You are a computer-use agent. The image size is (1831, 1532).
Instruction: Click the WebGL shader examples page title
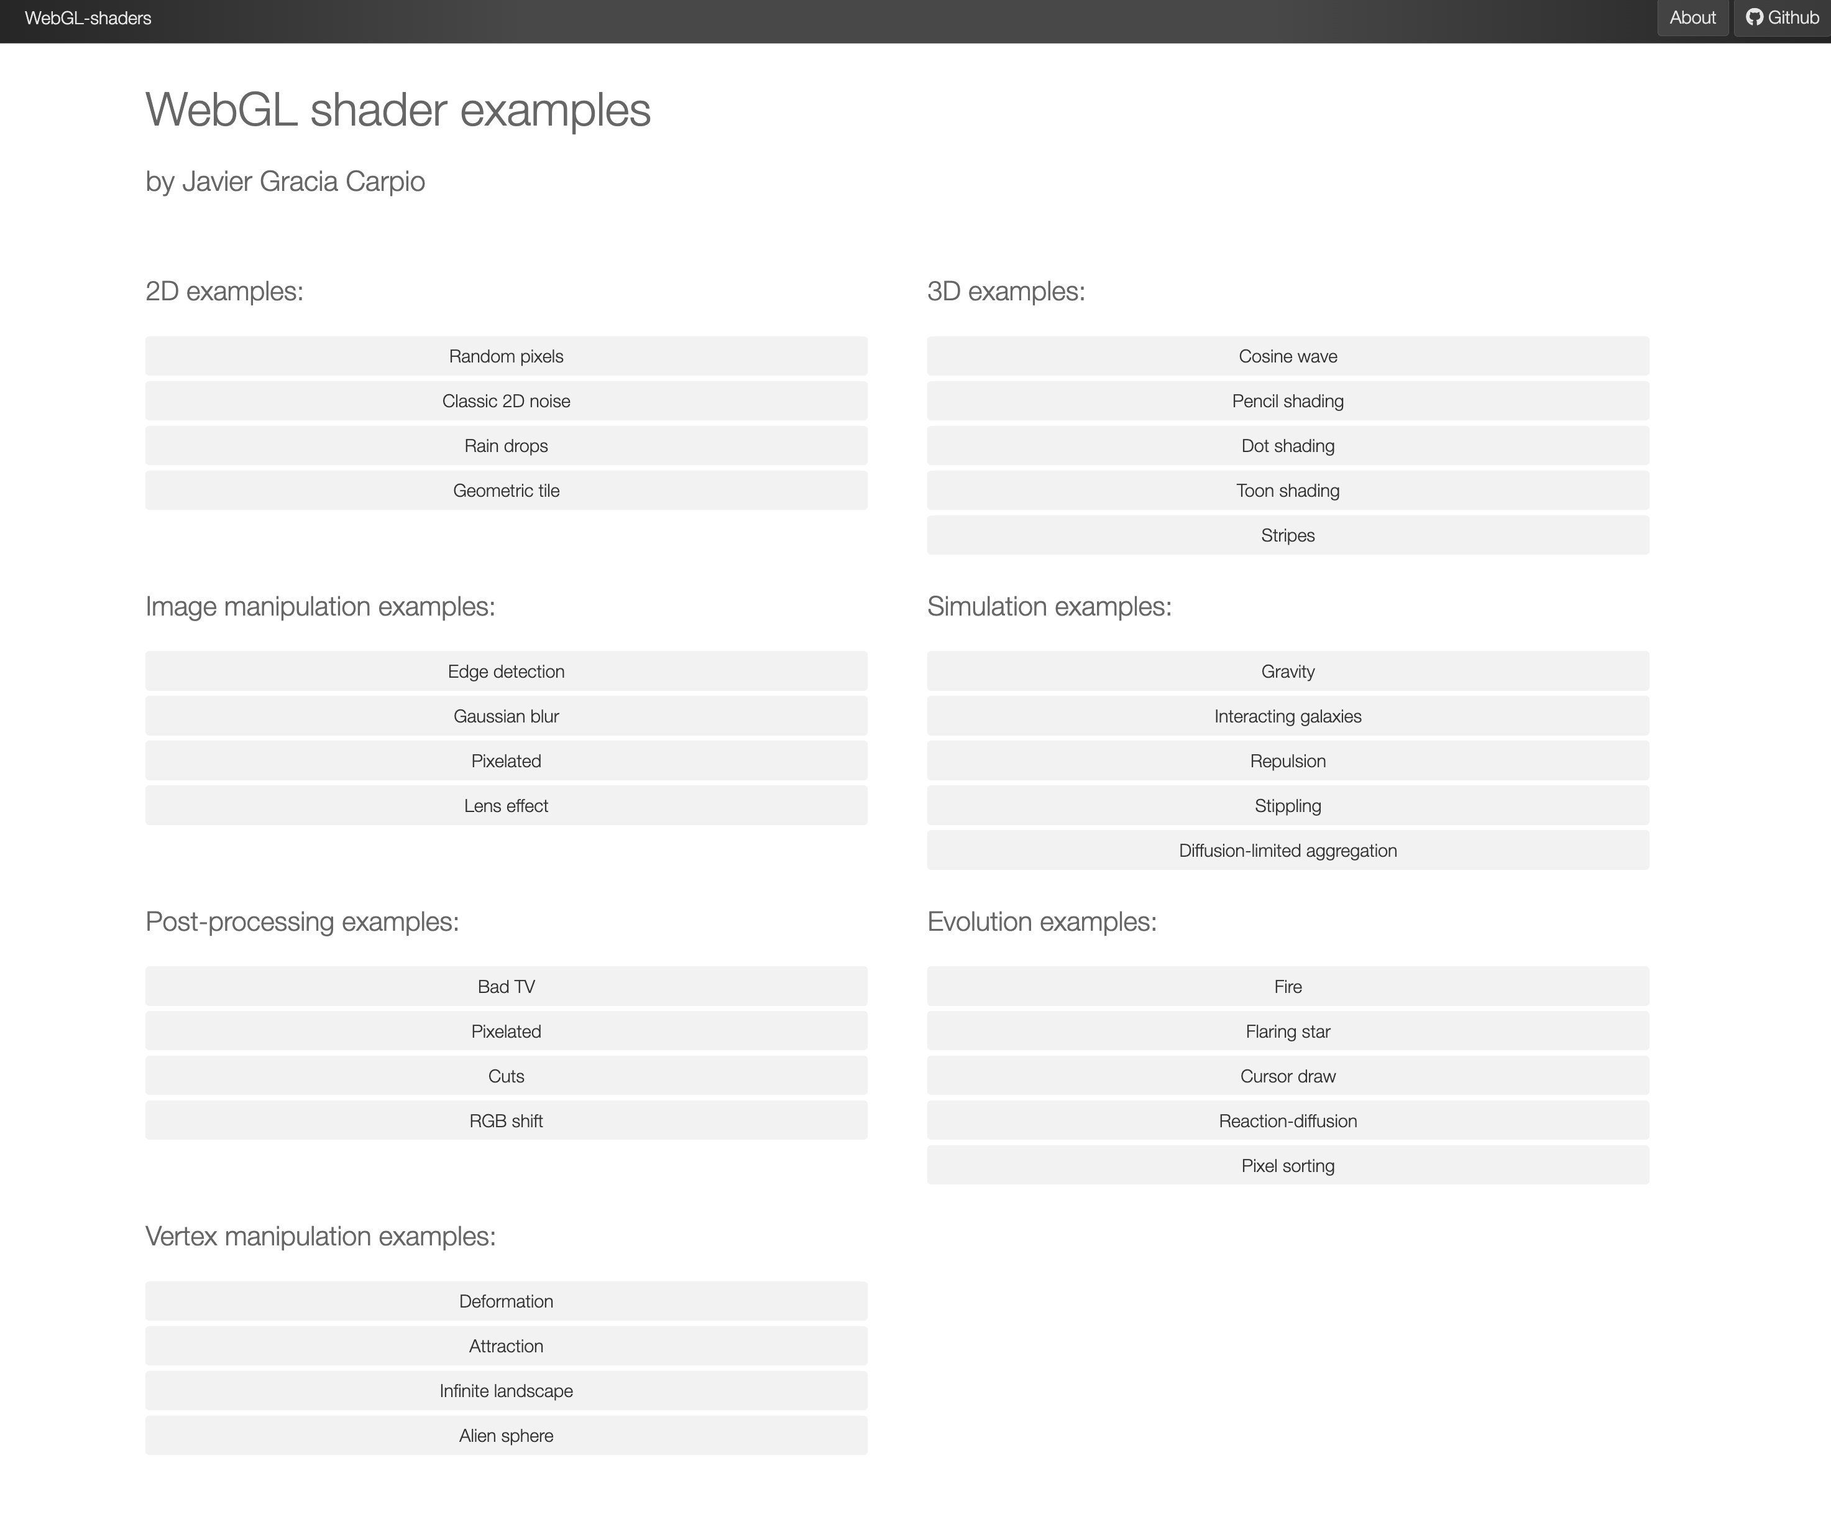[398, 110]
